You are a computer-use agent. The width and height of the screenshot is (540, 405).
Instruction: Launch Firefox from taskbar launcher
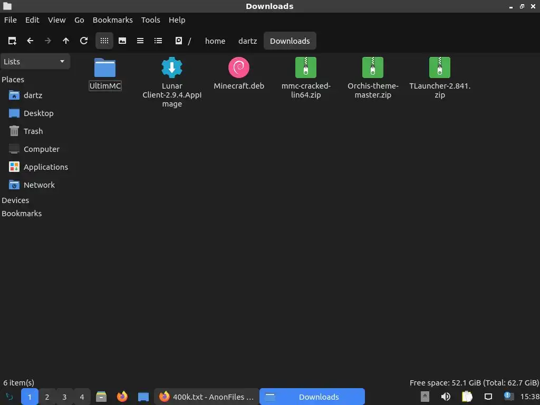point(122,397)
